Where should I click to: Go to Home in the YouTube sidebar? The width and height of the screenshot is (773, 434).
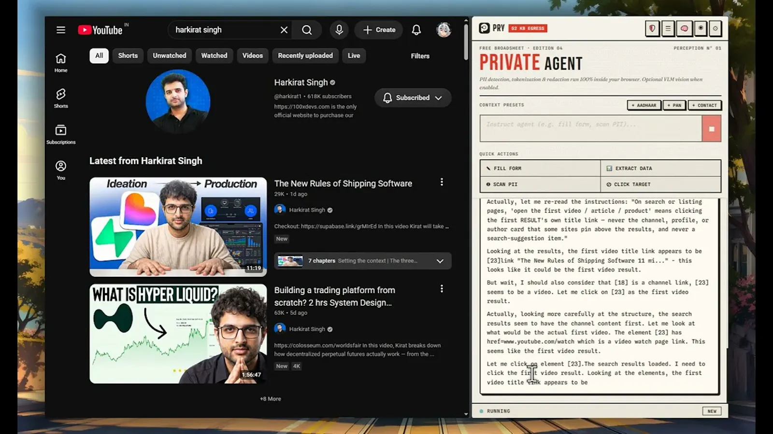61,63
